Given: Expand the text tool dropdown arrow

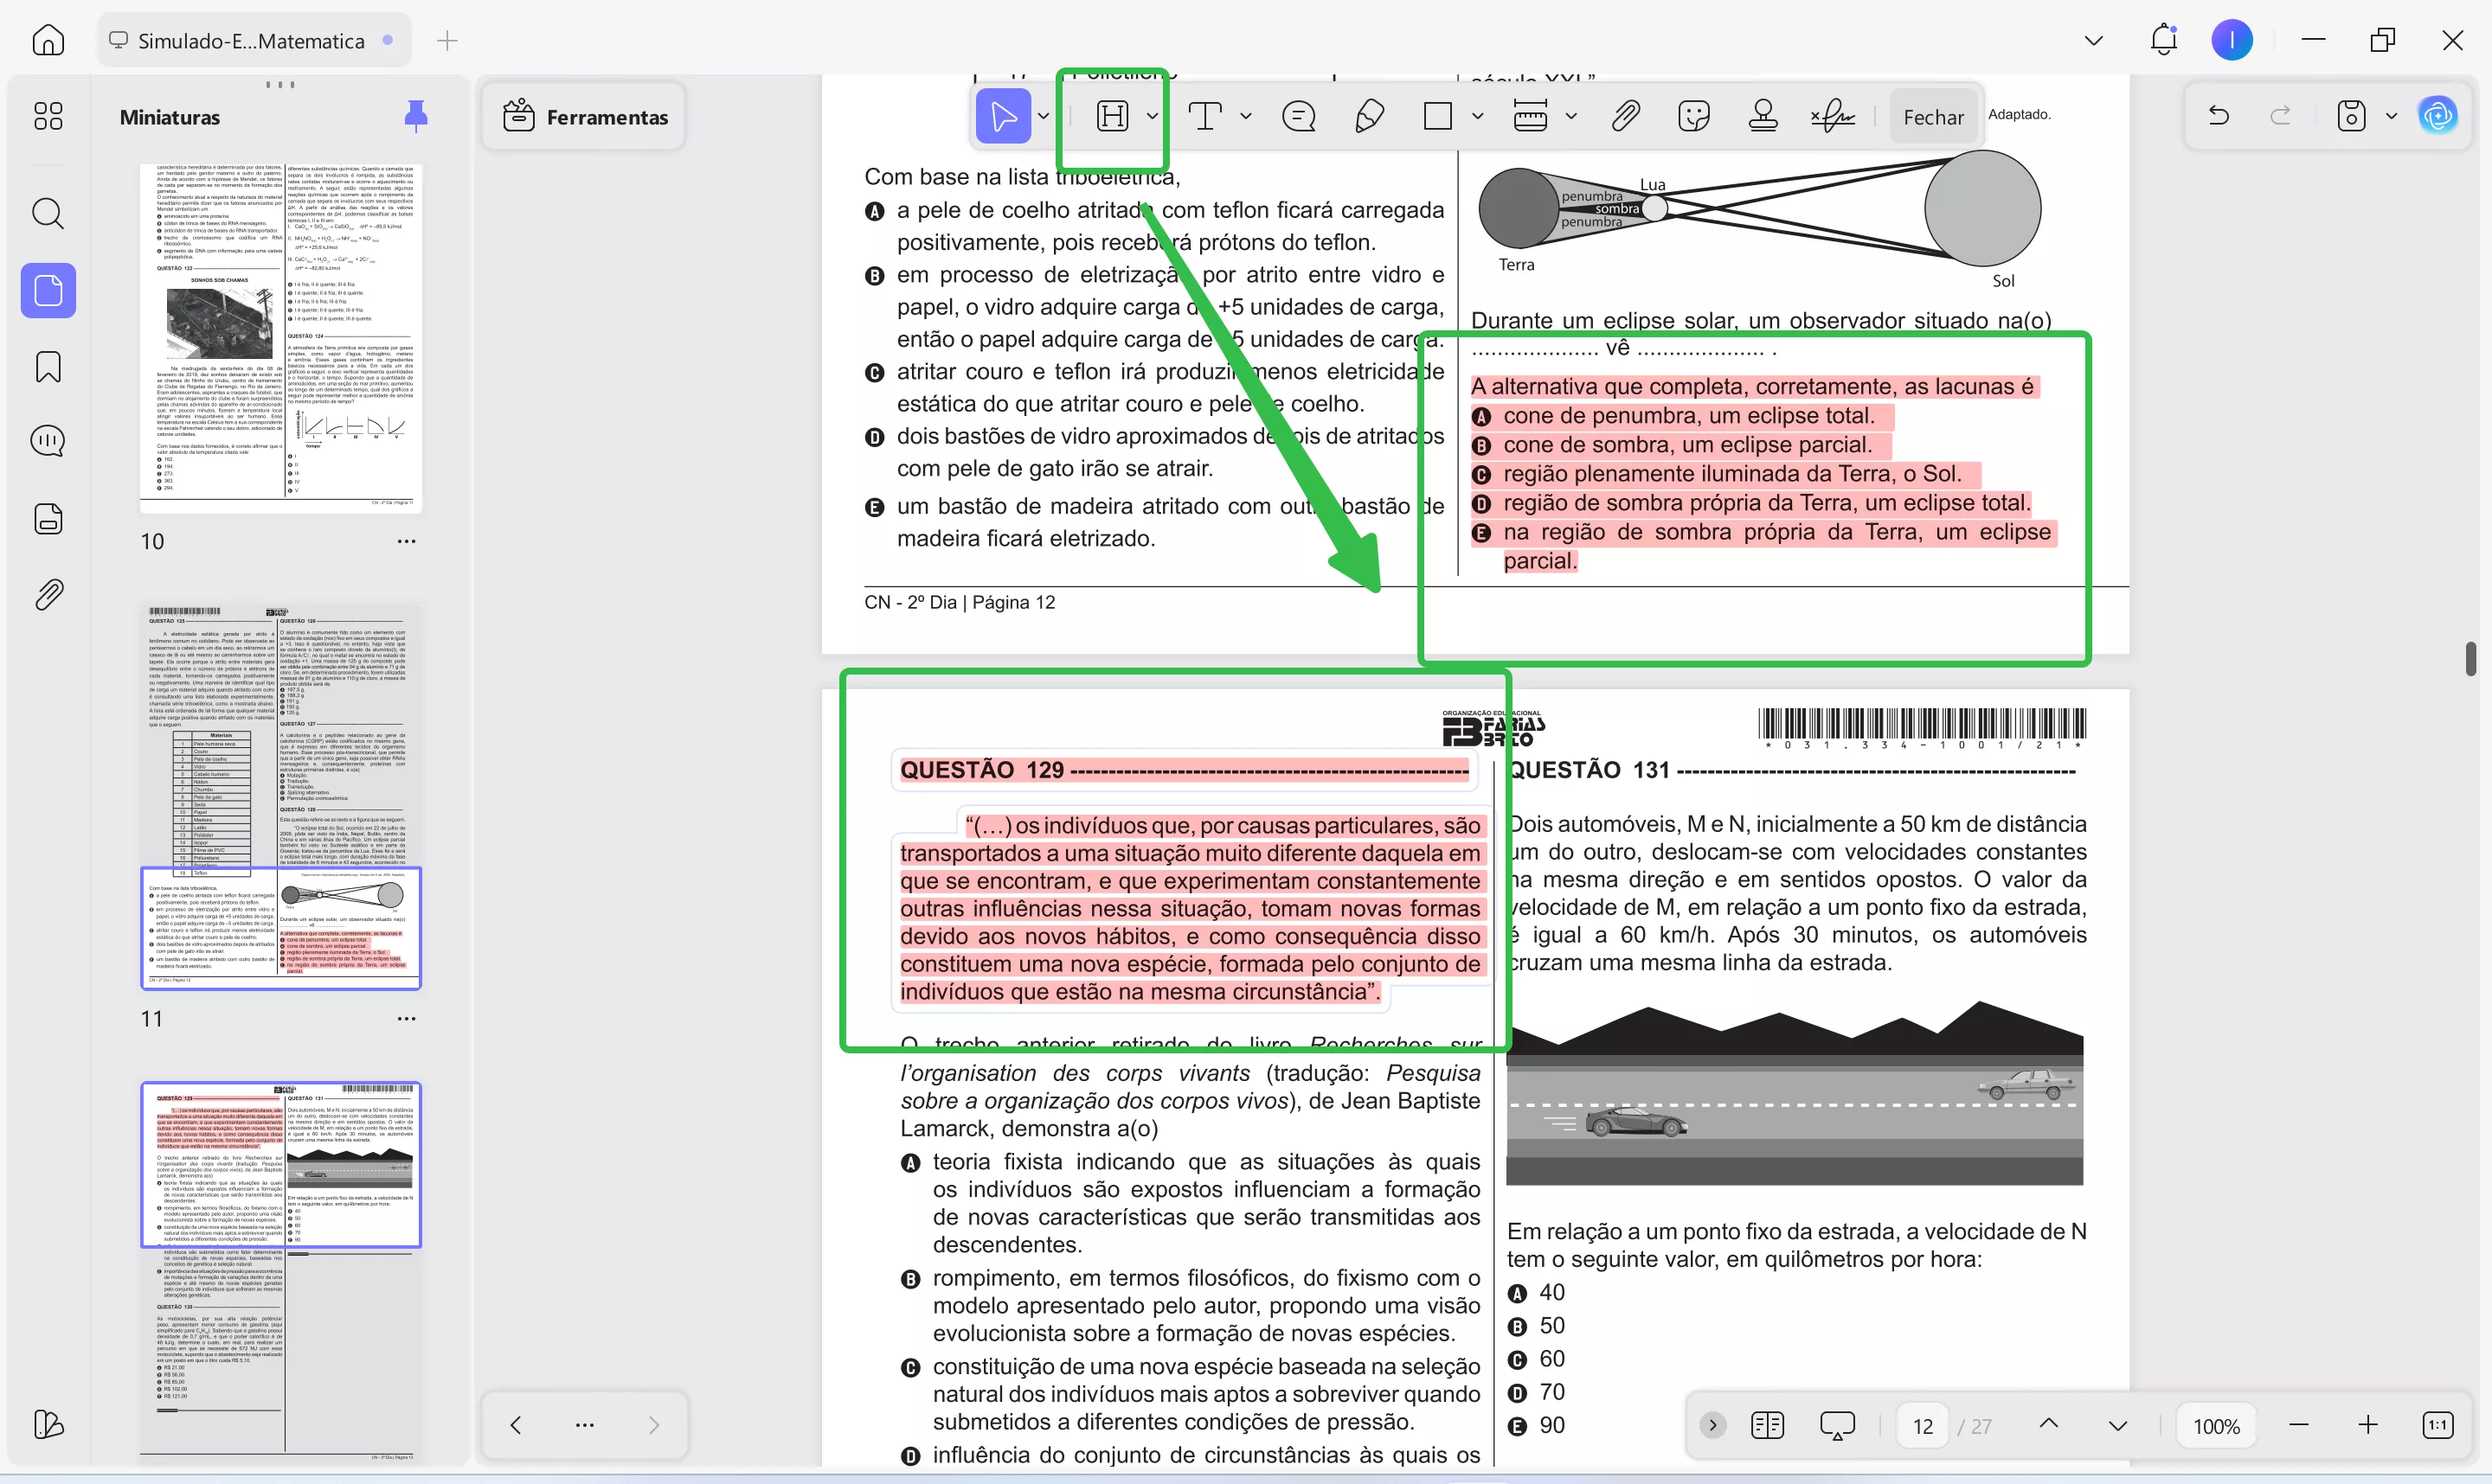Looking at the screenshot, I should pos(1245,116).
